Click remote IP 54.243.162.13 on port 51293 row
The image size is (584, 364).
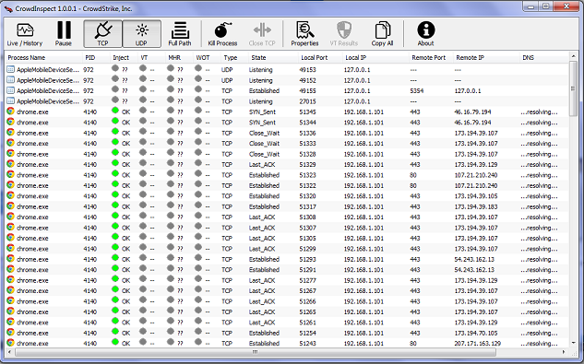[x=474, y=260]
